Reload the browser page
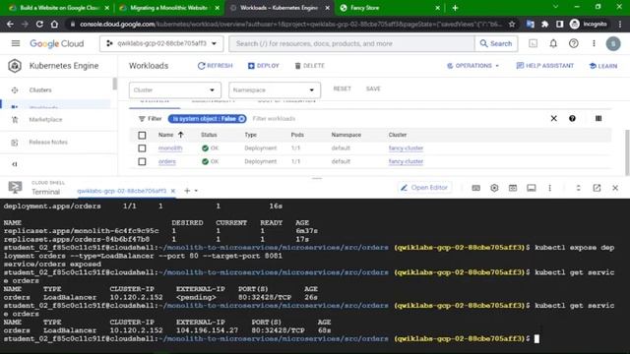 (39, 24)
